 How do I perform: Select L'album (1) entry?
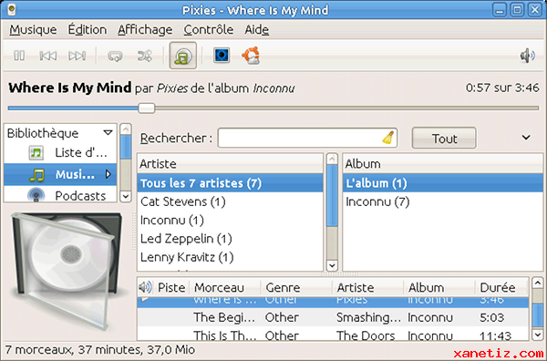(x=443, y=183)
